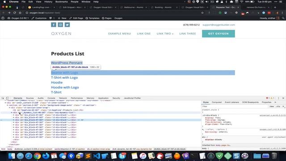Click the Chrome home icon

pyautogui.click(x=20, y=13)
